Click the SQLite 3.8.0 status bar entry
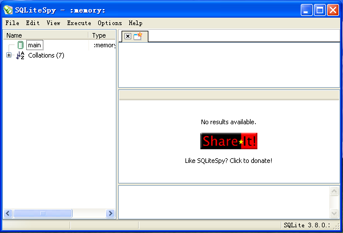Screen dimensions: 343x233 [x=306, y=225]
